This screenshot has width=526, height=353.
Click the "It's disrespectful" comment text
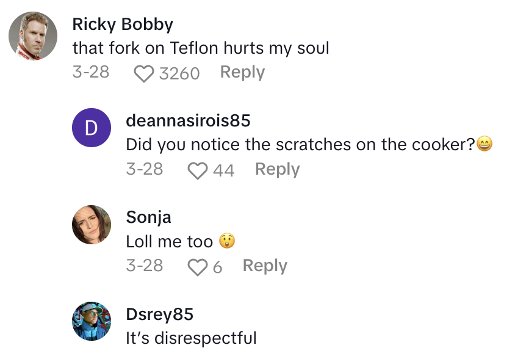(x=191, y=338)
